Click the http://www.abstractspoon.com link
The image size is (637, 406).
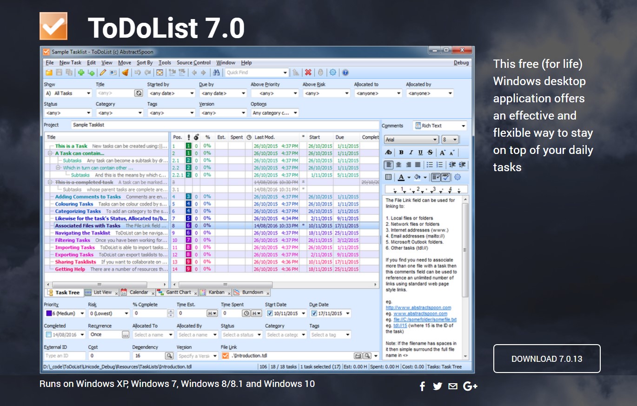coord(418,308)
